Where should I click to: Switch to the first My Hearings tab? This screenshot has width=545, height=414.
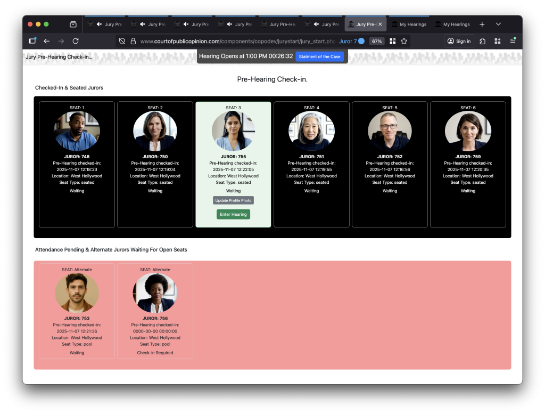tap(409, 25)
